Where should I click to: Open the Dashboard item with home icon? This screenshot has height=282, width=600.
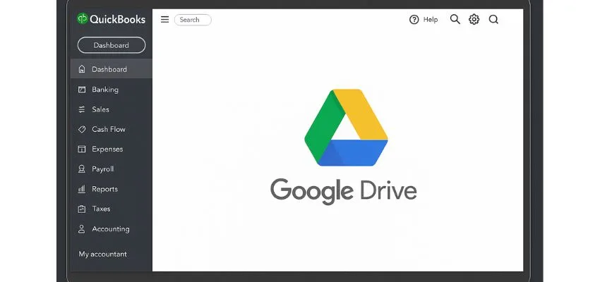tap(112, 69)
